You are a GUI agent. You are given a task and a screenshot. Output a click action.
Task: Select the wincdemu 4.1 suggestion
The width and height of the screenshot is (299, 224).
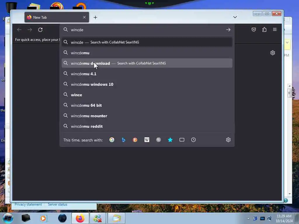147,74
